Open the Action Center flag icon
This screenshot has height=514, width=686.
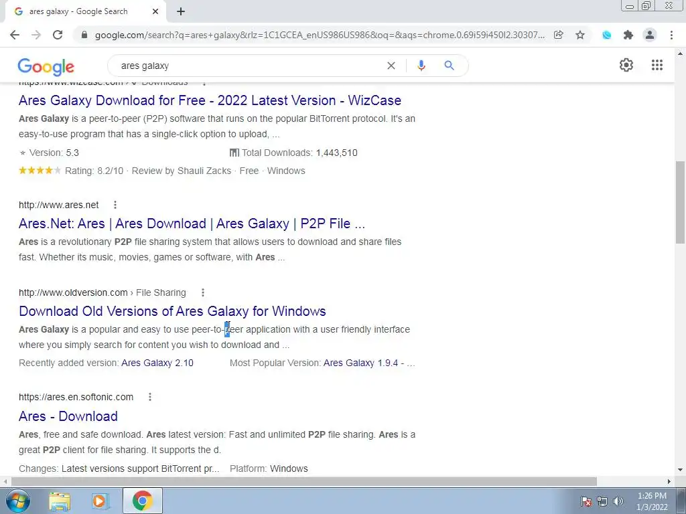point(586,501)
